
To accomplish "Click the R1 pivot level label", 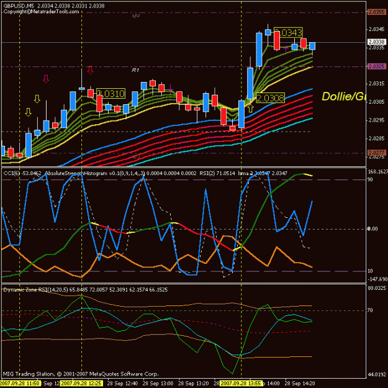I will 135,71.
